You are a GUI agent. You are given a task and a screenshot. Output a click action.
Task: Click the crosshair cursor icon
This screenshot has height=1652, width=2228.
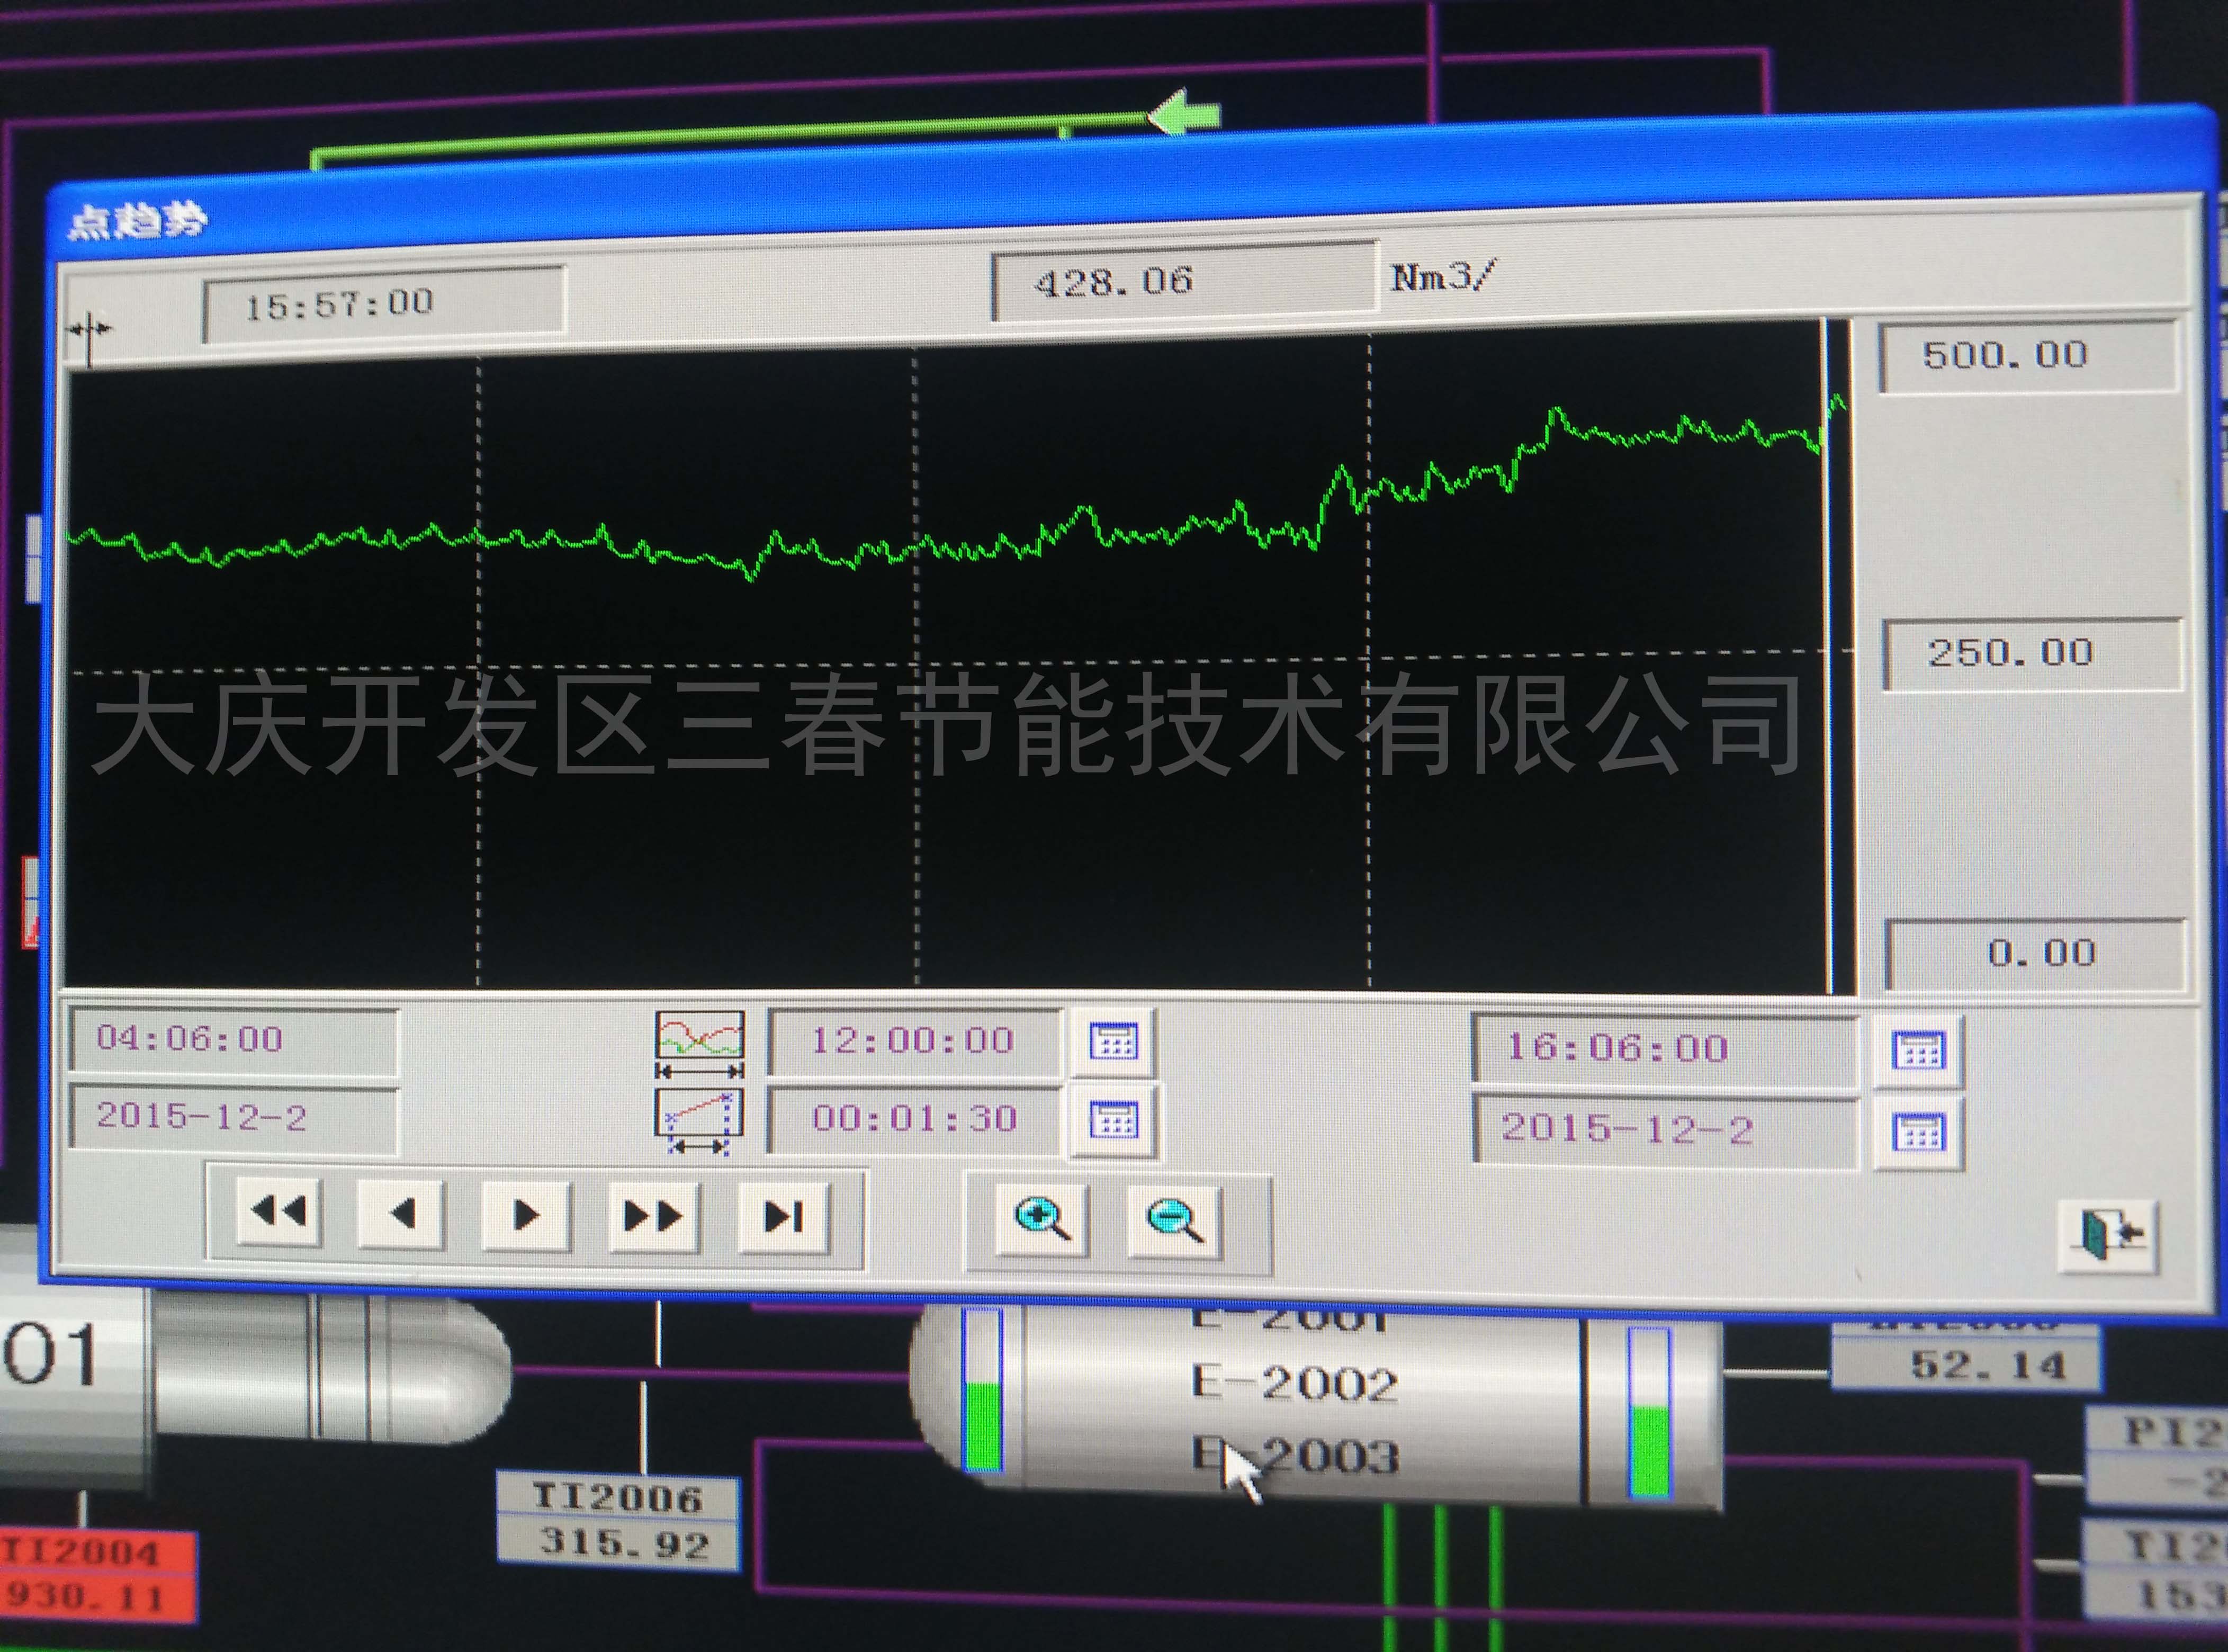point(89,330)
